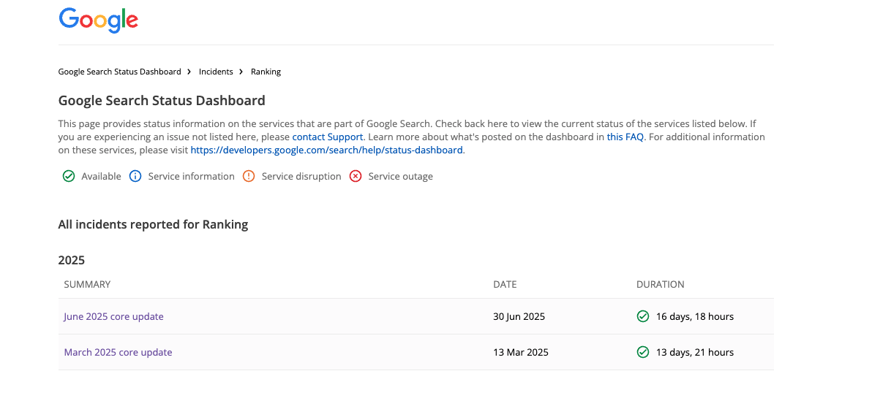
Task: Click the SUMMARY column header
Action: click(x=87, y=284)
